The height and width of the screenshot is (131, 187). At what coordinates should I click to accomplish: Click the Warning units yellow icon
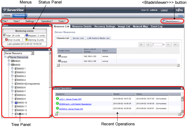(x=26, y=39)
